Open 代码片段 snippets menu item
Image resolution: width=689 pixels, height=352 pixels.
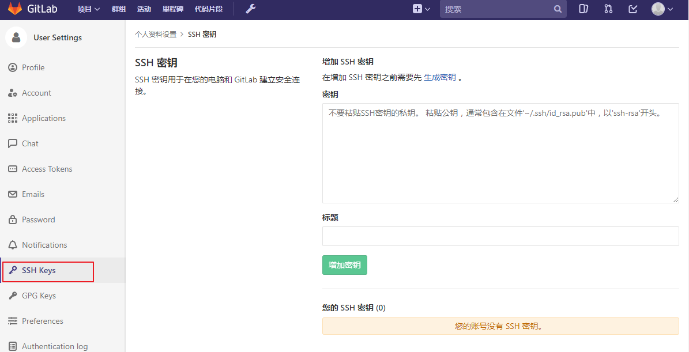208,9
